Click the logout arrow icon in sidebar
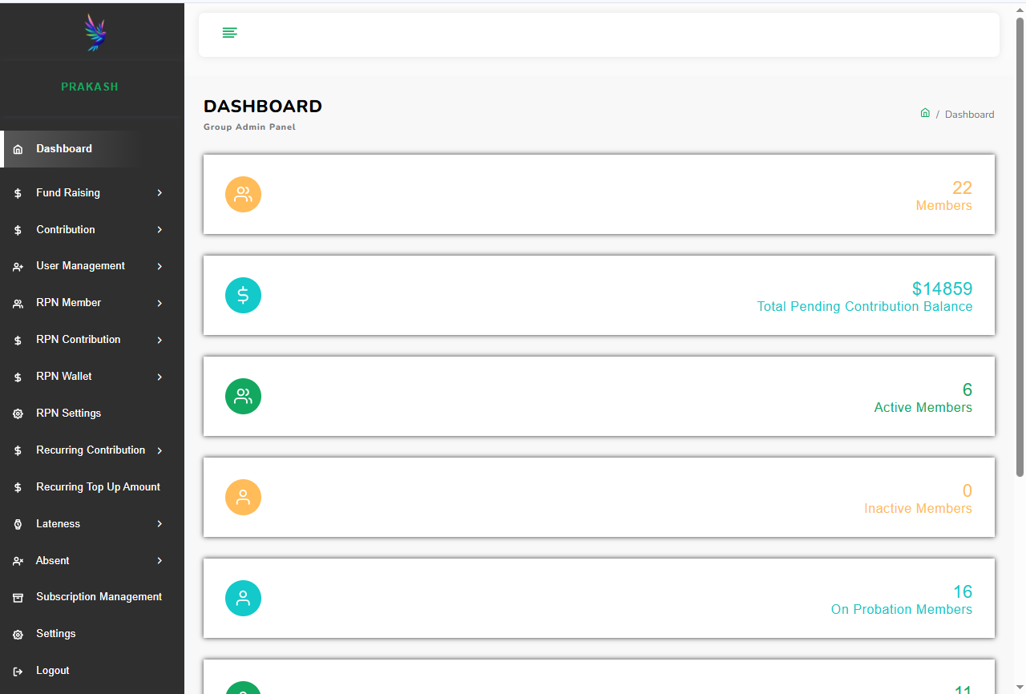Image resolution: width=1026 pixels, height=694 pixels. tap(18, 672)
